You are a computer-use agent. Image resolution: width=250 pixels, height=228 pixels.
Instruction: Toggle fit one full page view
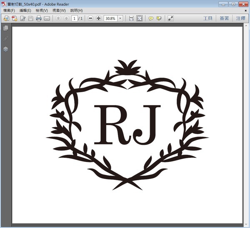[x=140, y=18]
